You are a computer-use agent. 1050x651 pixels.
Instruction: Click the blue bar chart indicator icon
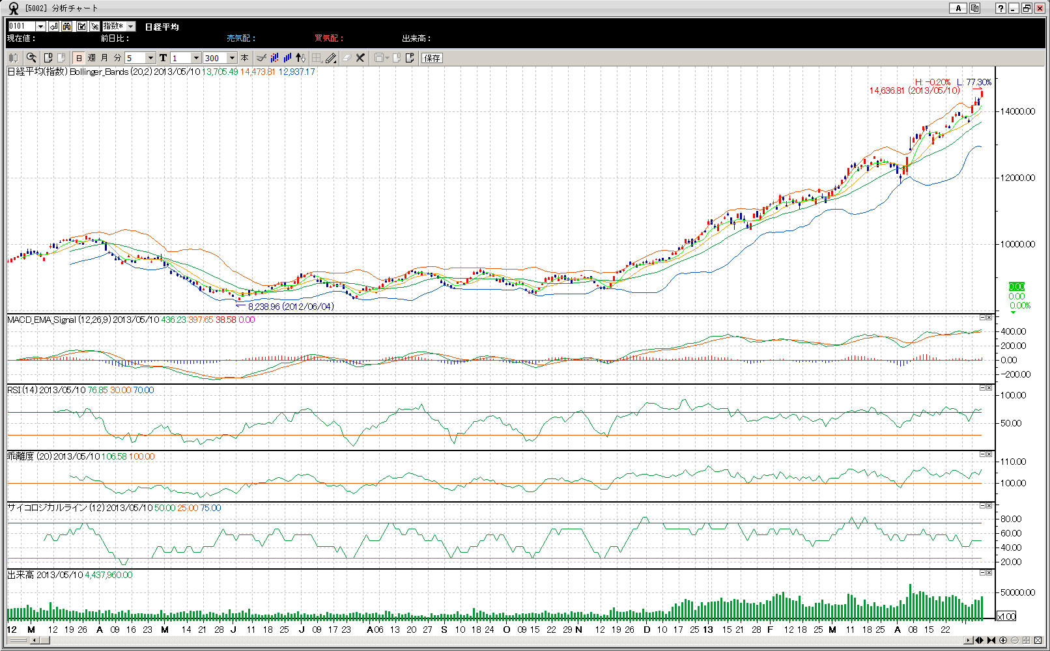pos(287,58)
